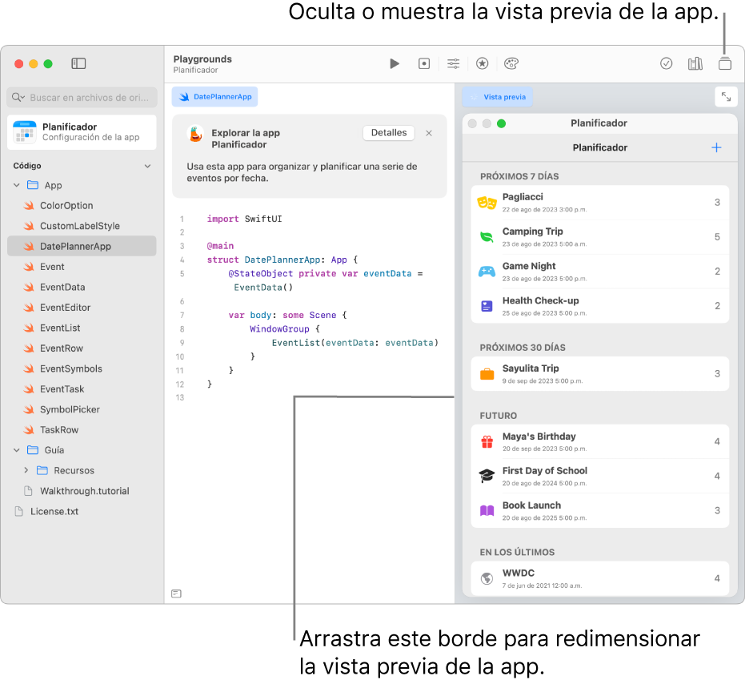
Task: Switch to the DatePlannerApp editor tab
Action: [214, 97]
